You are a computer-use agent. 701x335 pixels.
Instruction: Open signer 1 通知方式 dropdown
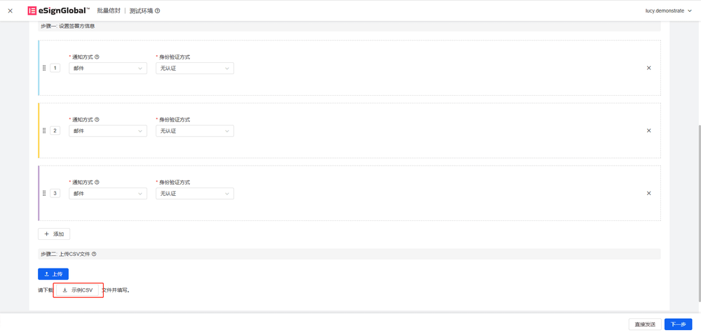click(108, 69)
